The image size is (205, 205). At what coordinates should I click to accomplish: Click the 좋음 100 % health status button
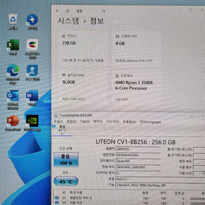tap(66, 160)
